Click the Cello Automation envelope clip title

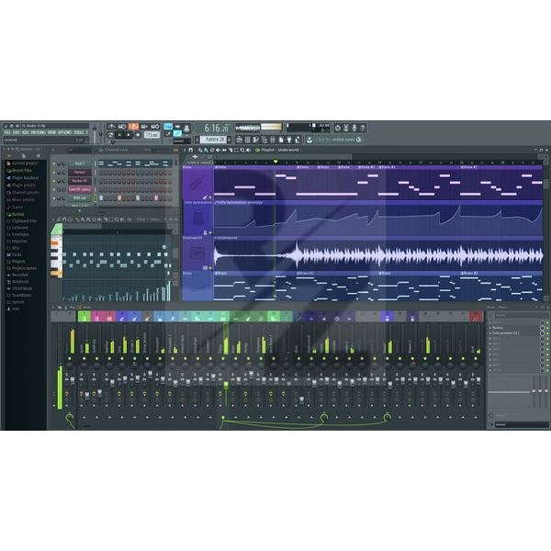click(240, 202)
